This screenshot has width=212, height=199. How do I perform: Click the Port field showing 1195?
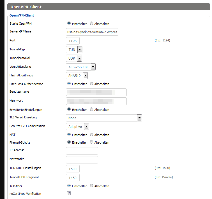click(73, 41)
